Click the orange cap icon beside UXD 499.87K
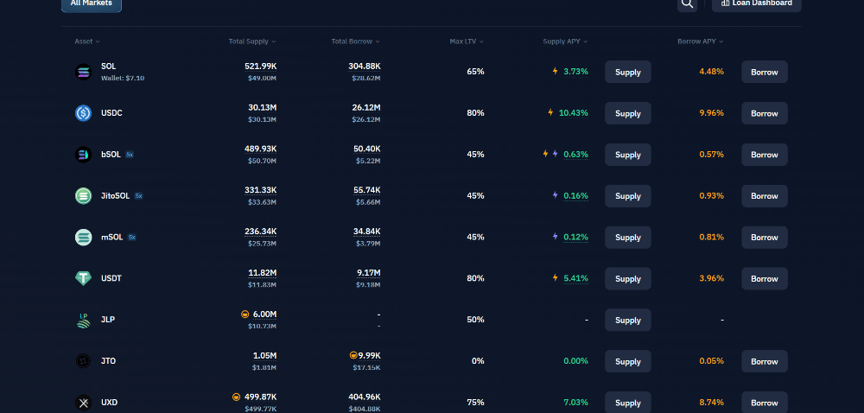 236,397
